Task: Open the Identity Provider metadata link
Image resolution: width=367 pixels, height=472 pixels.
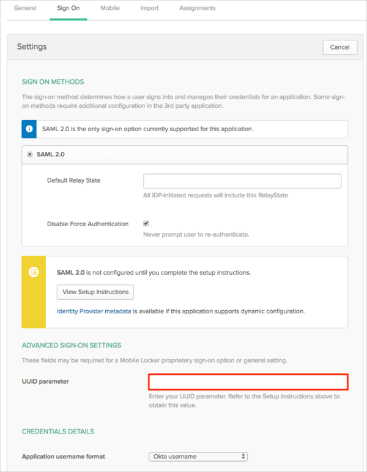Action: click(94, 311)
